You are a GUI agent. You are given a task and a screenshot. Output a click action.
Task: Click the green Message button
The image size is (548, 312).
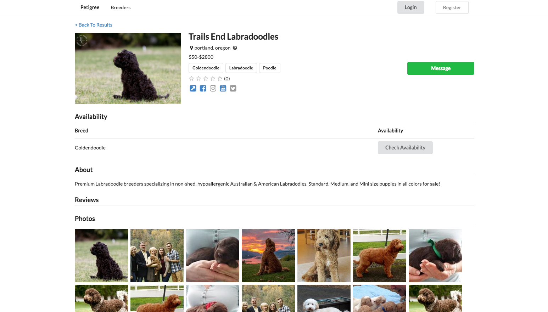[441, 68]
